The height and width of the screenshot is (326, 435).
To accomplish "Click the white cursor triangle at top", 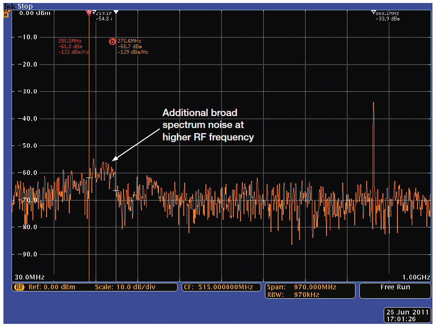I will [x=116, y=12].
